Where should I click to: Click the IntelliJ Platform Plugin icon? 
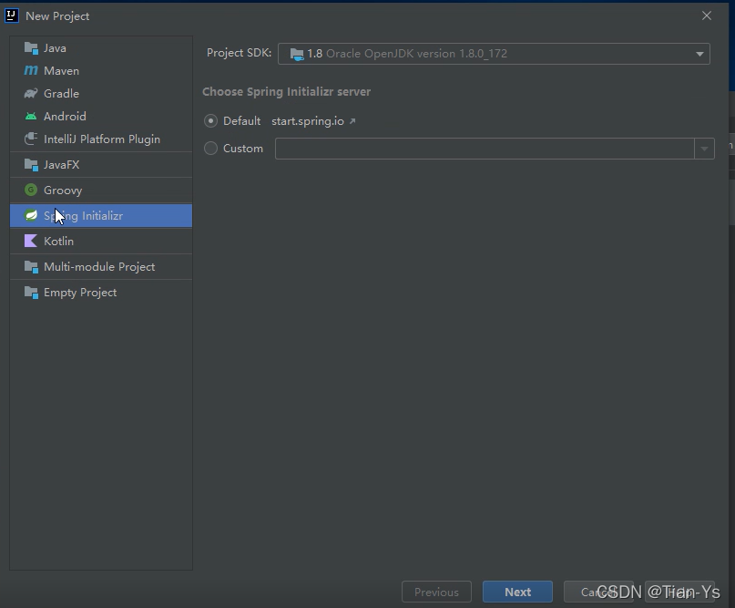[x=31, y=139]
